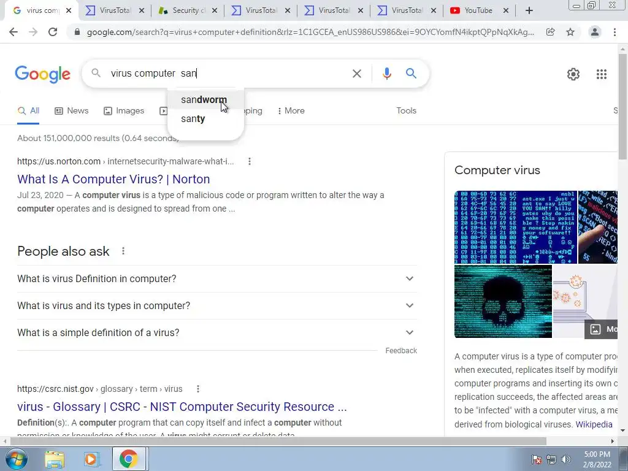Screen dimensions: 628x471
Task: Send Feedback on People also ask
Action: 401,351
